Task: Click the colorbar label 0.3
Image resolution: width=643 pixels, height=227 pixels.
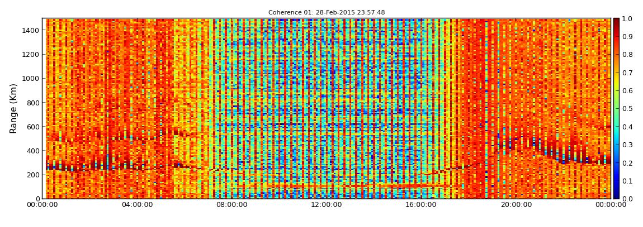Action: (x=627, y=145)
